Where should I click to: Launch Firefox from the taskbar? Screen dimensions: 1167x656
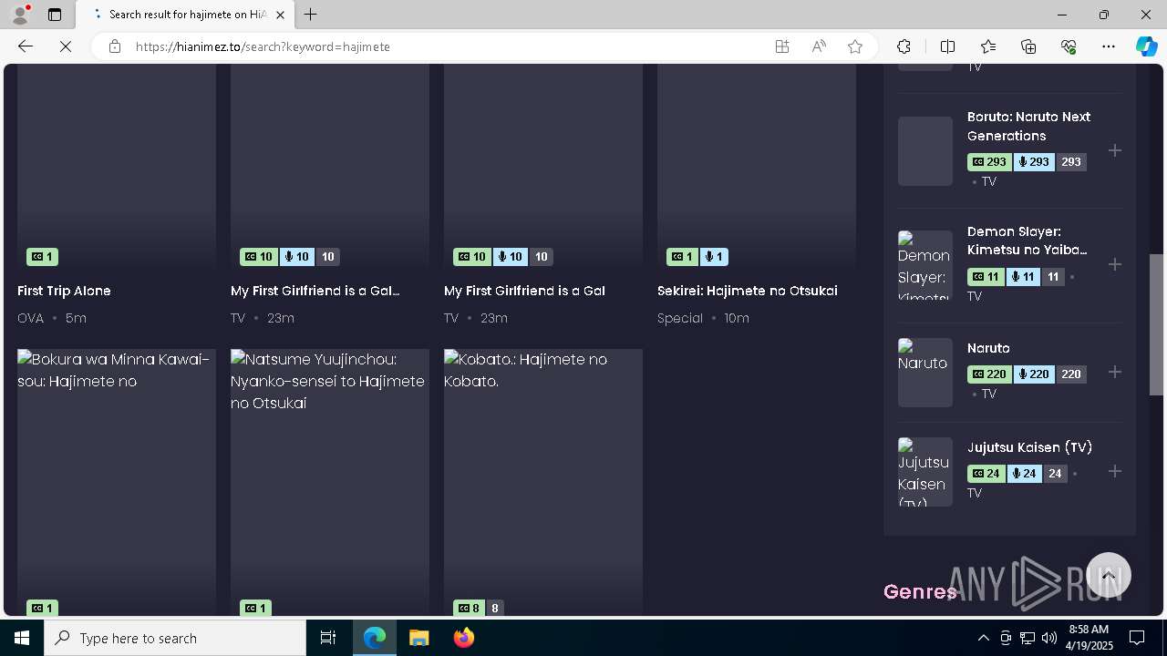(463, 638)
